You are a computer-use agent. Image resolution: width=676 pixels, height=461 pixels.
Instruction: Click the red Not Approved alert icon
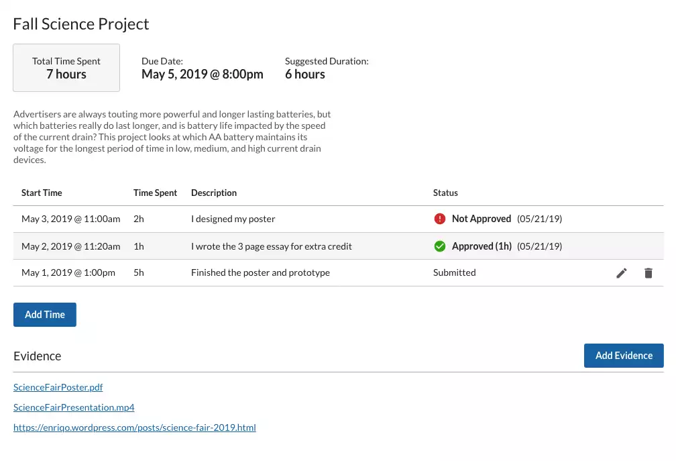440,219
